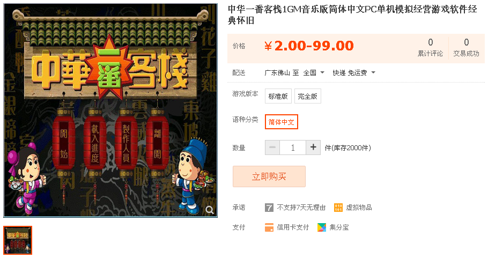
Task: Click the 7-day no-return policy icon
Action: [269, 208]
